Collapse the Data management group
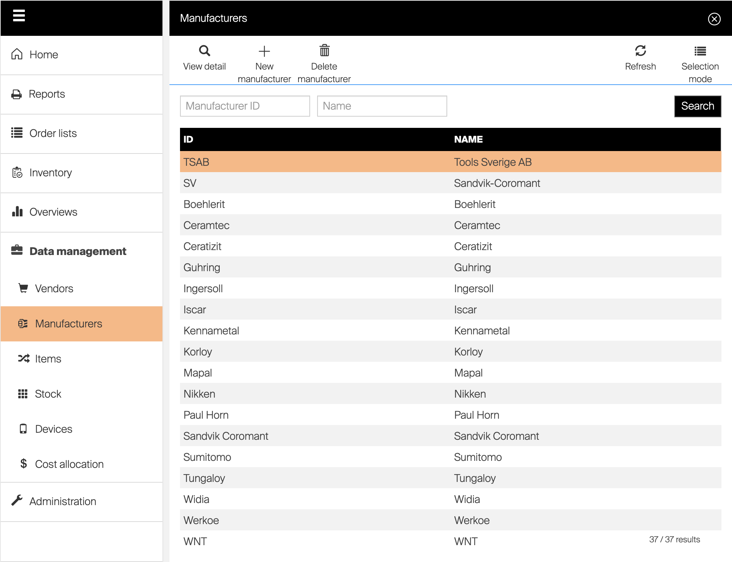 (77, 251)
